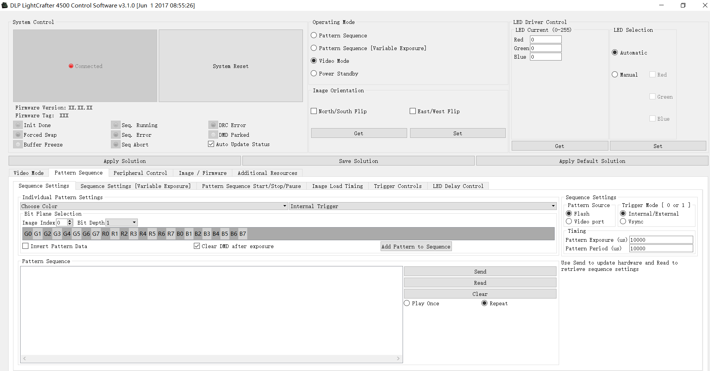Open the Additional Resources tab
This screenshot has width=710, height=371.
coord(267,173)
